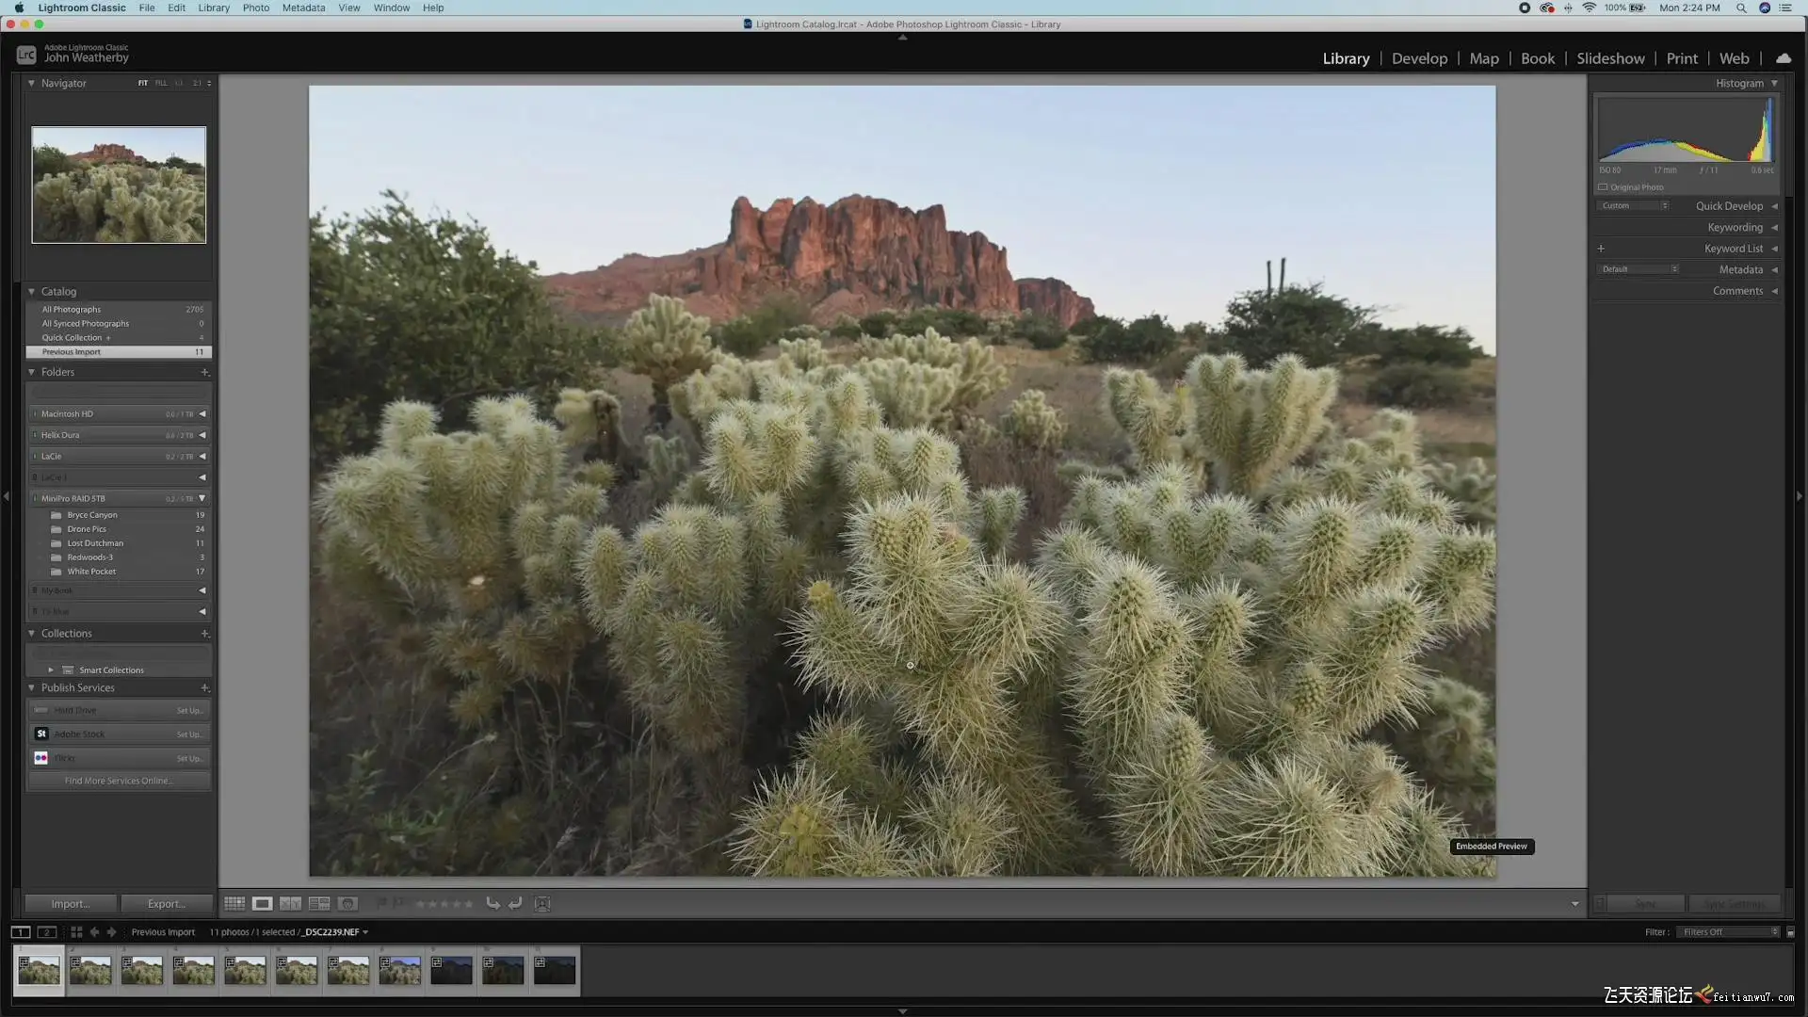Click the Import button

pyautogui.click(x=71, y=904)
